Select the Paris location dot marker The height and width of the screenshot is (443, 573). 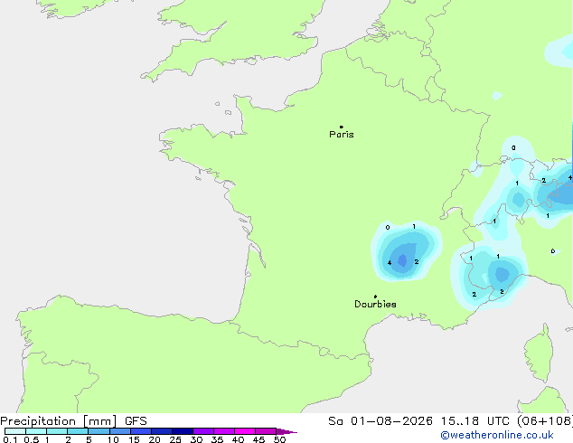point(342,127)
